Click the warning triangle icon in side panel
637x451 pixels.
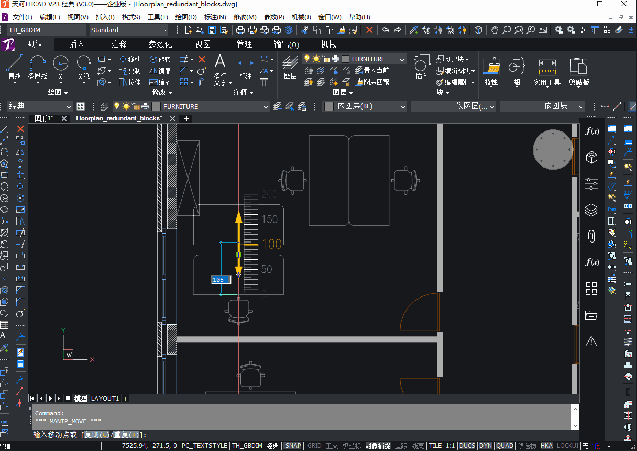(591, 342)
